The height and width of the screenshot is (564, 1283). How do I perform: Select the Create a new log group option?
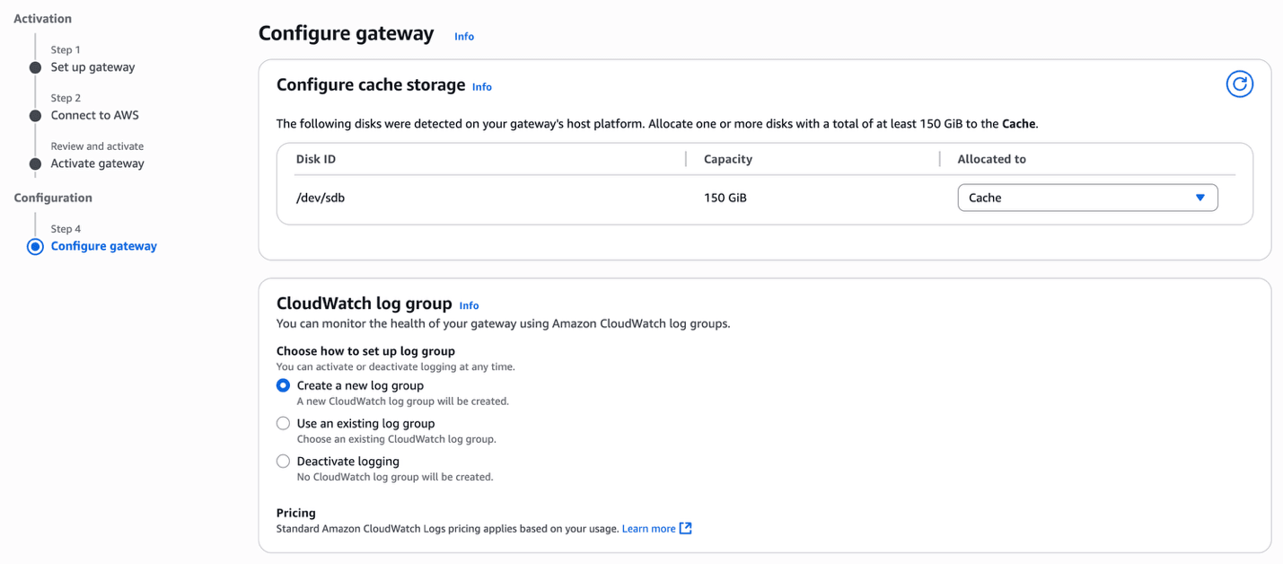point(283,385)
